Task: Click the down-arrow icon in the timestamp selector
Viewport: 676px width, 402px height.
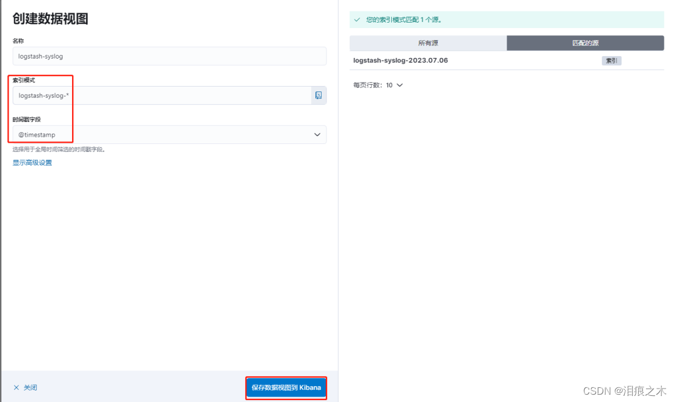Action: coord(317,135)
